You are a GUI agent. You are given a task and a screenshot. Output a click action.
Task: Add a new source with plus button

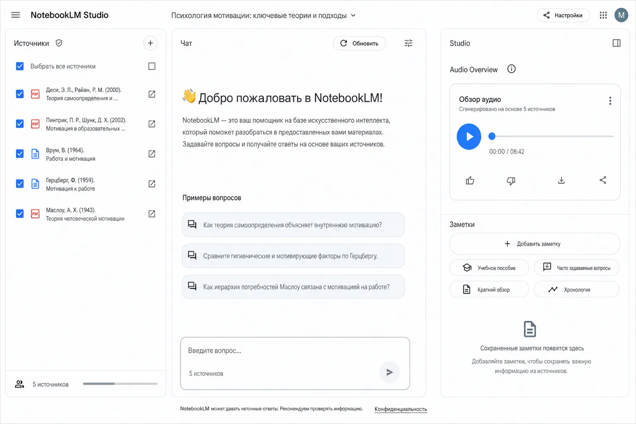(x=150, y=43)
